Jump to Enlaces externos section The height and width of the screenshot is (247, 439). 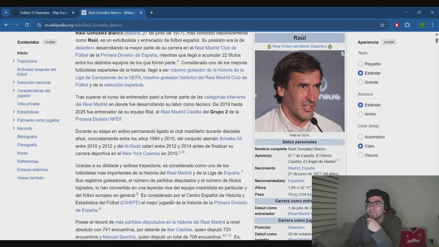pyautogui.click(x=33, y=170)
